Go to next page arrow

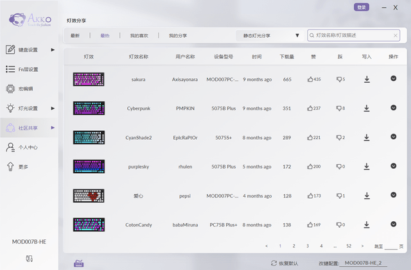click(x=362, y=246)
